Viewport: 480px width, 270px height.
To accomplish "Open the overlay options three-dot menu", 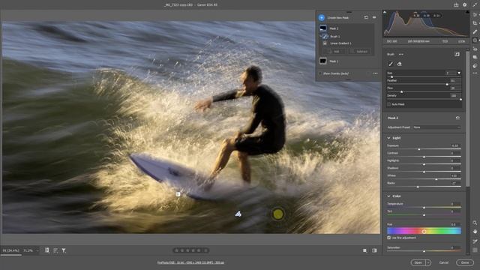I will (375, 73).
